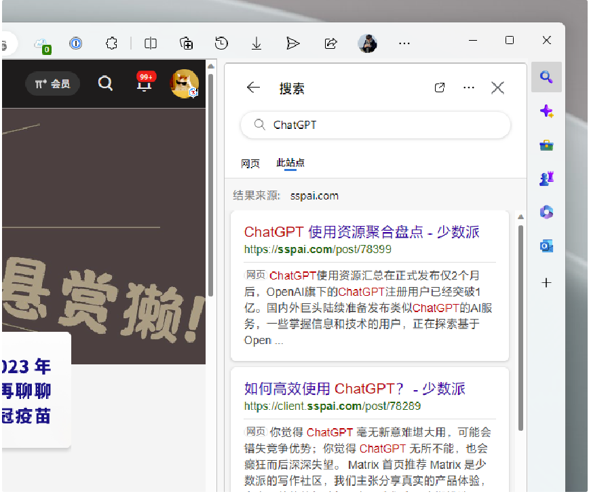
Task: Add a shortcut with the sidebar plus
Action: pos(546,283)
